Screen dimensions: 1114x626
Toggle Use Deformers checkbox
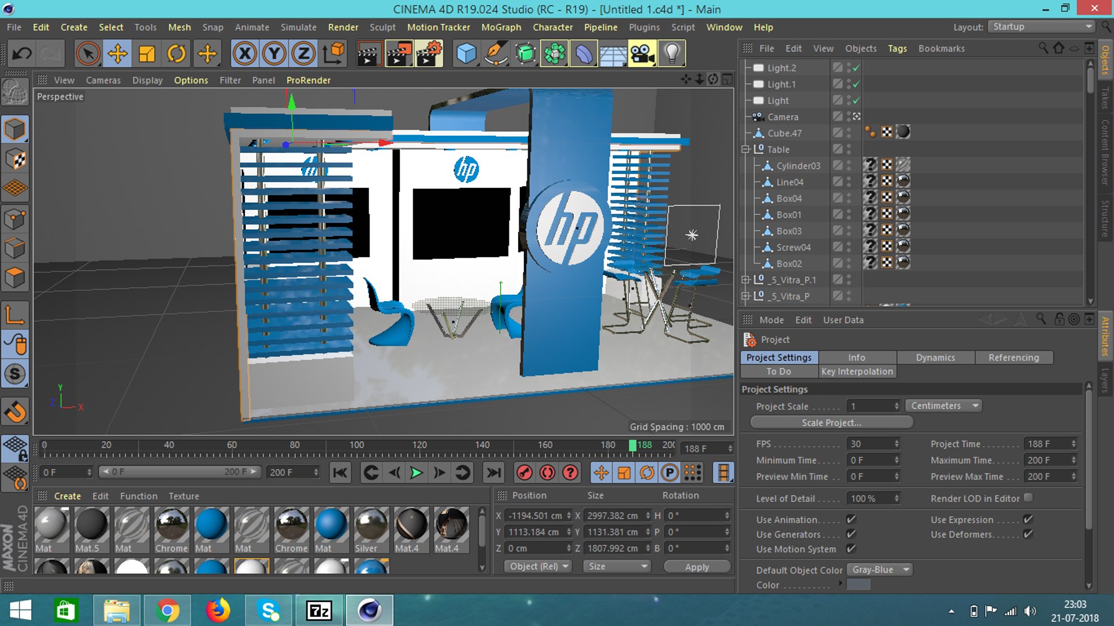[1028, 534]
